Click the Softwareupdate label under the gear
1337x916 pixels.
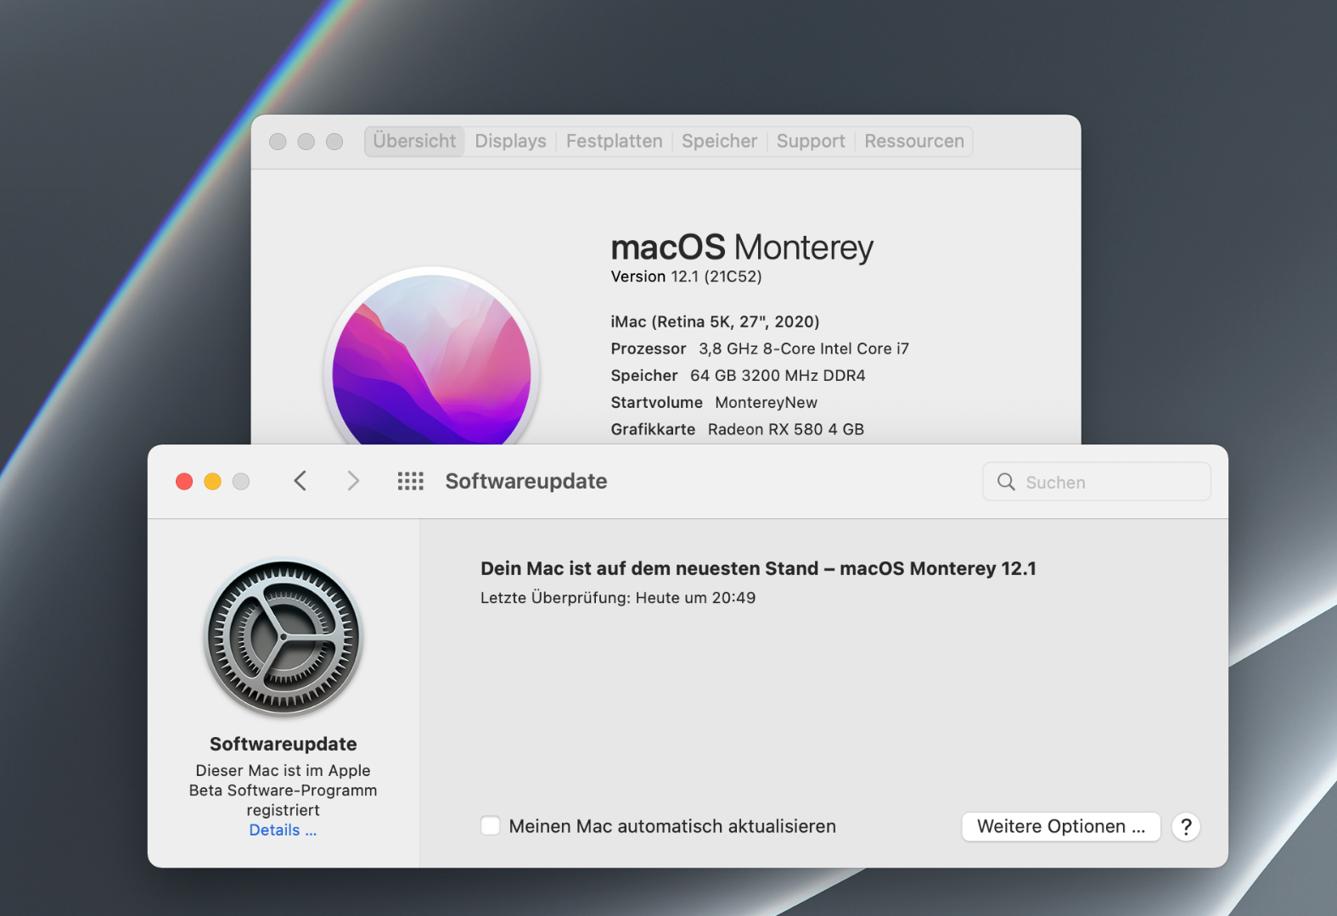point(283,744)
